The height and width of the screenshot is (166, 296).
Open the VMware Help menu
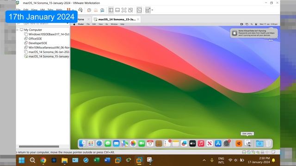(x=59, y=10)
